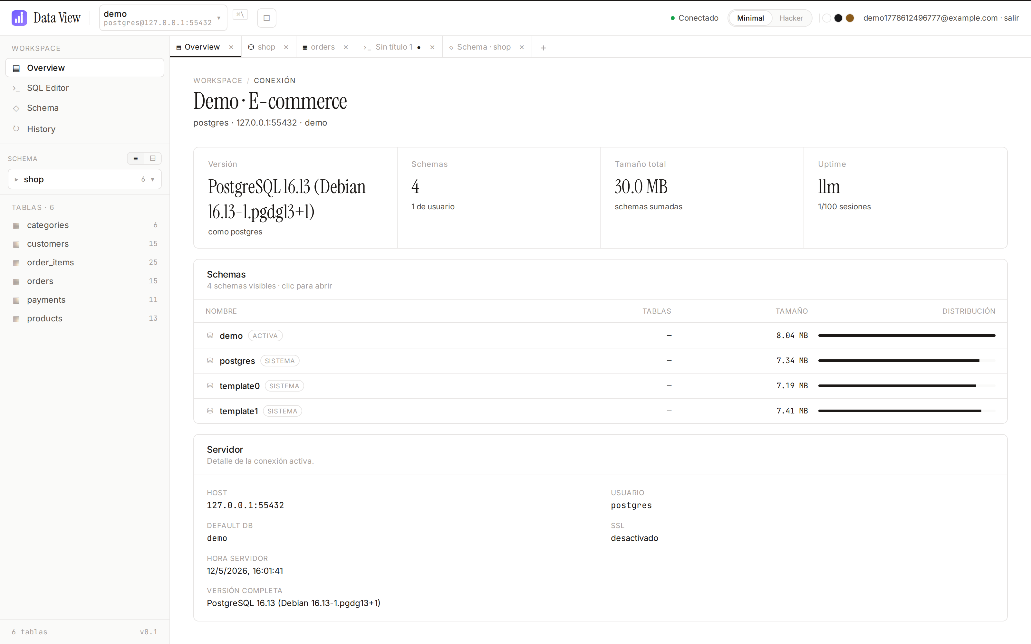Open the customers table
The height and width of the screenshot is (644, 1031).
(85, 244)
